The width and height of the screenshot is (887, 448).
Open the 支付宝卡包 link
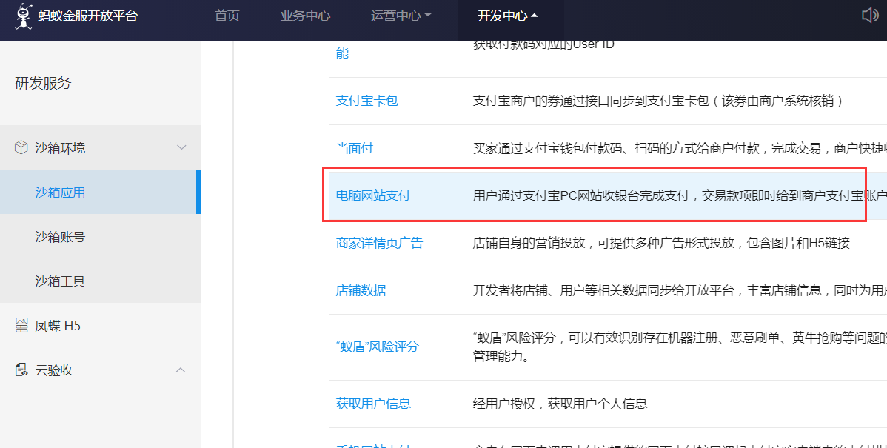[x=367, y=101]
